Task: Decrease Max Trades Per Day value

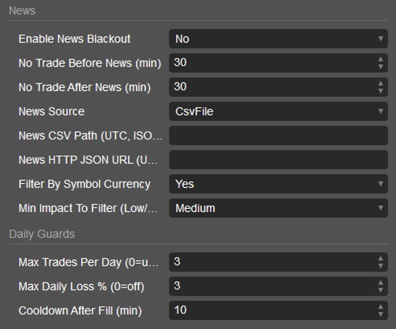Action: point(380,266)
